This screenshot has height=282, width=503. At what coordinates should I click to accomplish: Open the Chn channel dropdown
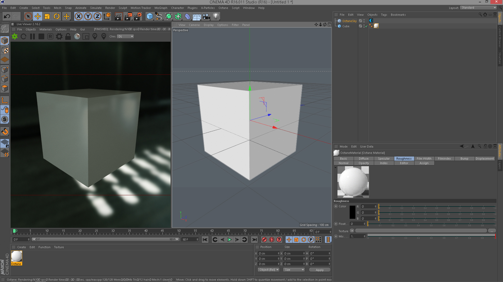[125, 36]
